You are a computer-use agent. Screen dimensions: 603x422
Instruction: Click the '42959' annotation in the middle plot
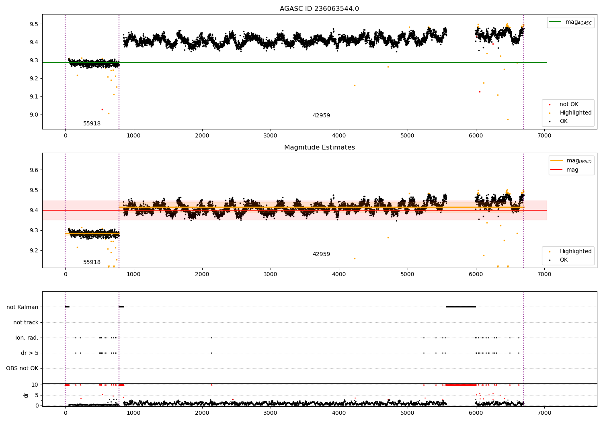click(x=321, y=254)
